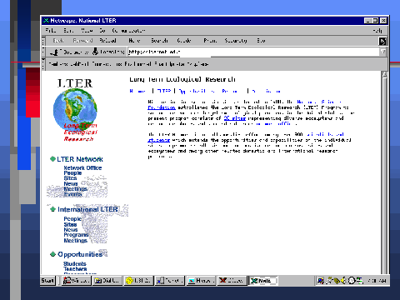Screen dimensions: 400x300
Task: Click the Location page-proxy icon
Action: coord(95,52)
